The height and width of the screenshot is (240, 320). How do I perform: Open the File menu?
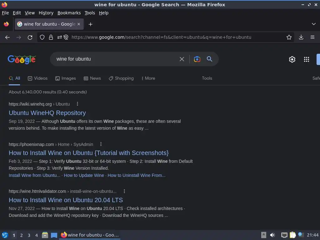5,13
